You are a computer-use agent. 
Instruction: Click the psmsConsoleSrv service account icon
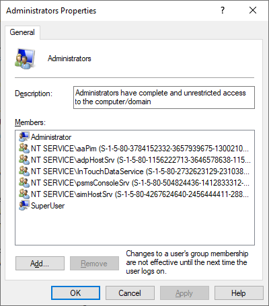[24, 182]
